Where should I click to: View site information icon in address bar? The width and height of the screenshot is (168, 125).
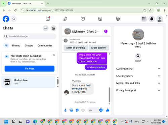coord(23,10)
